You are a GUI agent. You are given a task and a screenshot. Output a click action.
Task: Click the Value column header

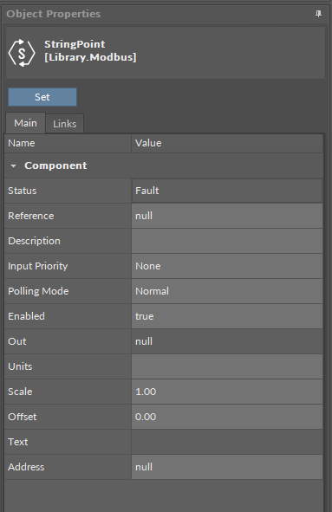[227, 143]
